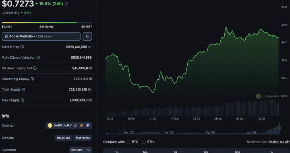Click the 24h column header below chart
The width and height of the screenshot is (290, 153).
[145, 152]
